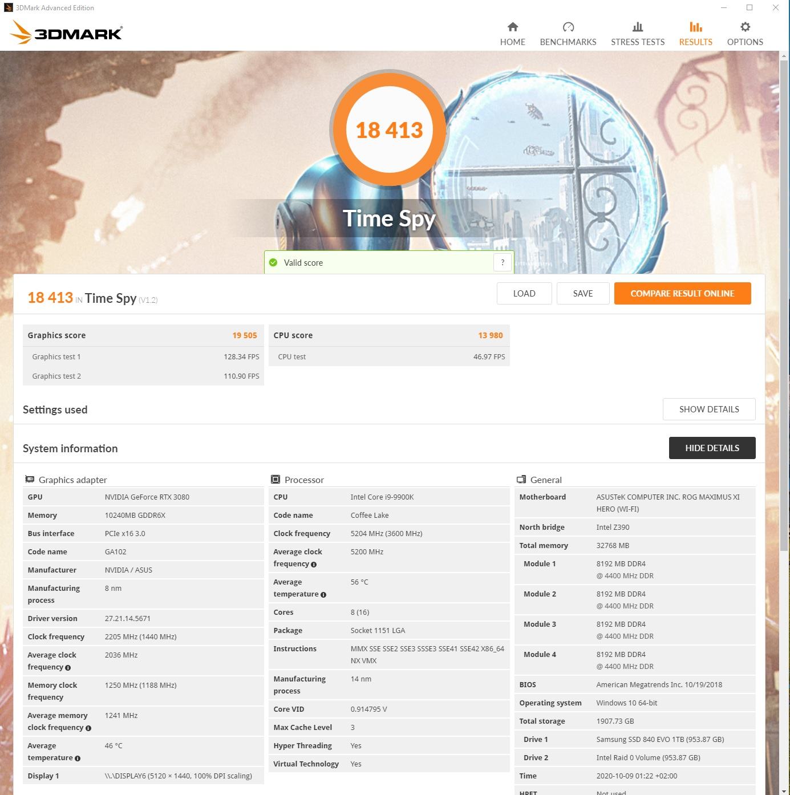
Task: Click the Time Spy banner title
Action: coord(389,218)
